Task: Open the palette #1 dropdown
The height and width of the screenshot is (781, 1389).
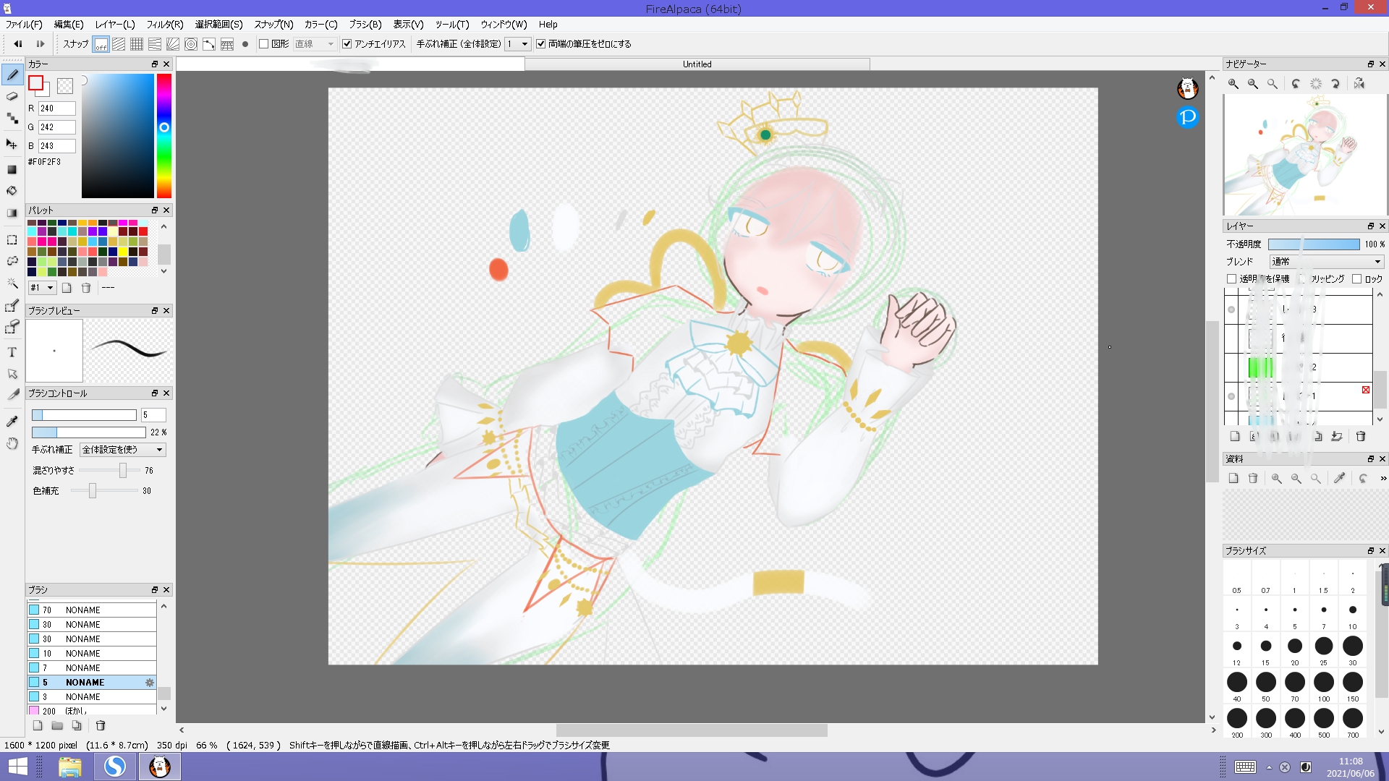Action: point(42,288)
